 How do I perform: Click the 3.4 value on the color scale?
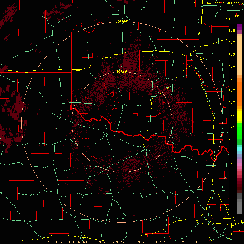coord(232,127)
